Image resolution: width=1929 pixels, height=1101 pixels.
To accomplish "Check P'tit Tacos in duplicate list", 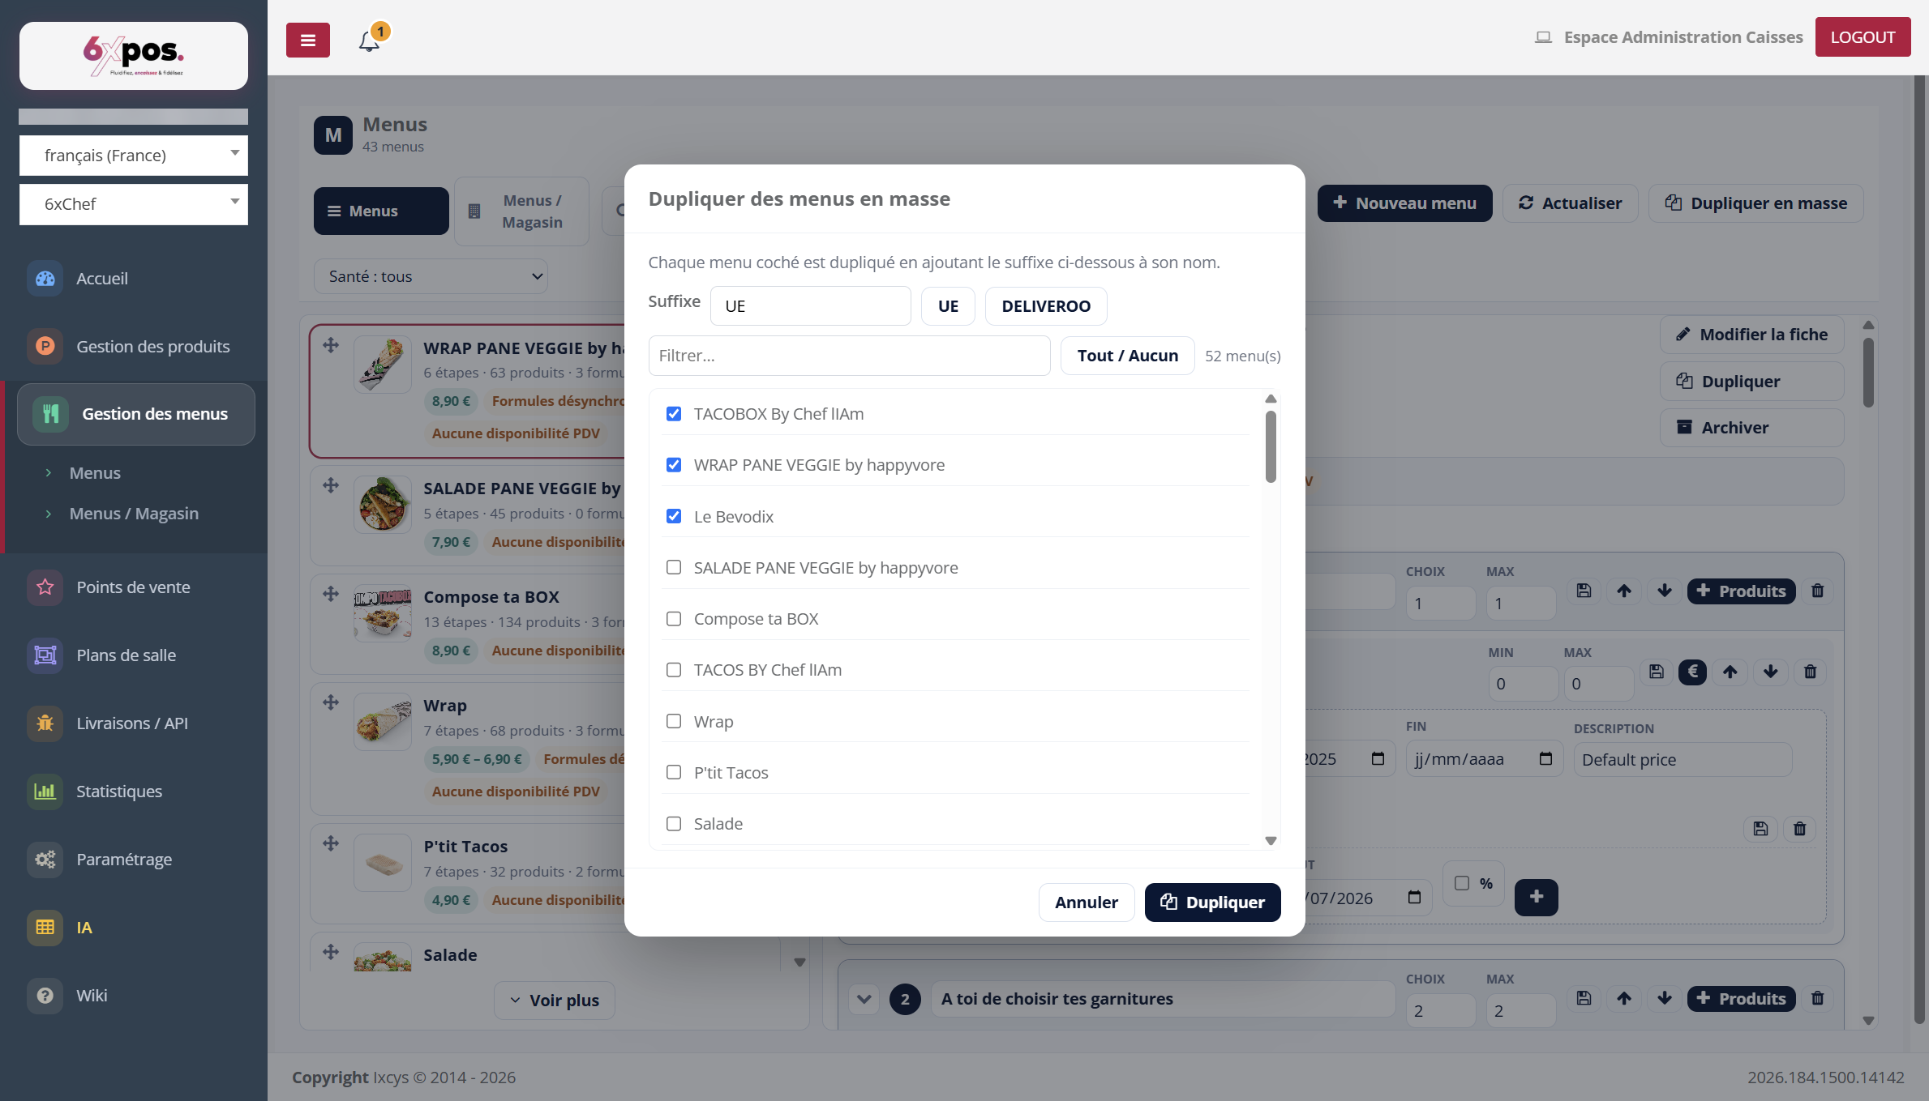I will point(674,772).
